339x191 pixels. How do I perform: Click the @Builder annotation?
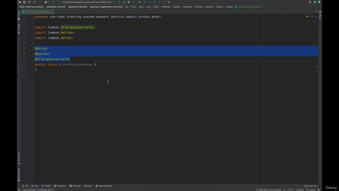pos(42,54)
